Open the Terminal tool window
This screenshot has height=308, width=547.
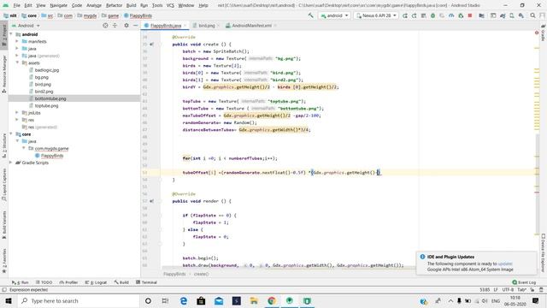coord(146,282)
